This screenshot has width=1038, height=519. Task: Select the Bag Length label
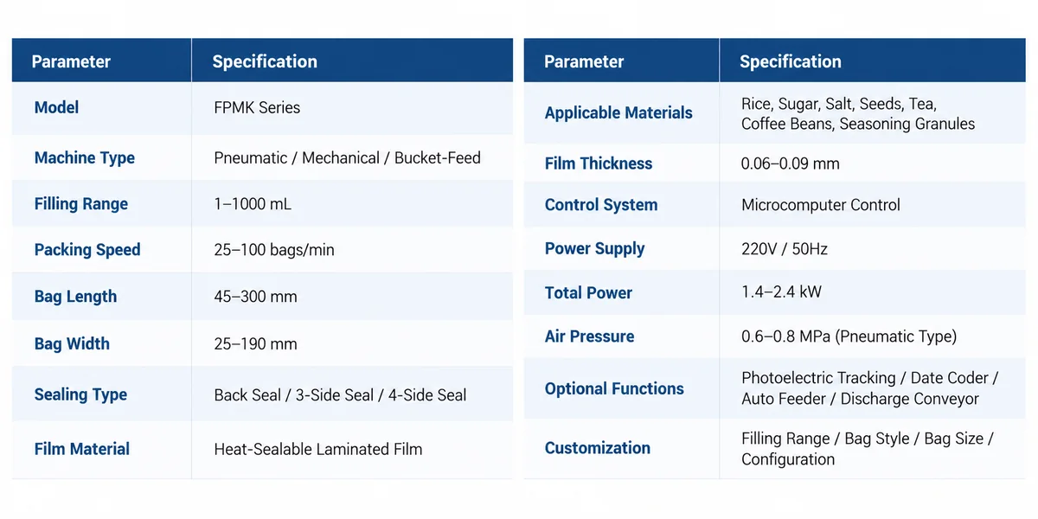[x=75, y=297]
